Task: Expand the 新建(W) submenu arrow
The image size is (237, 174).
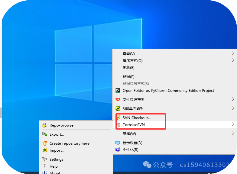Action: click(233, 134)
